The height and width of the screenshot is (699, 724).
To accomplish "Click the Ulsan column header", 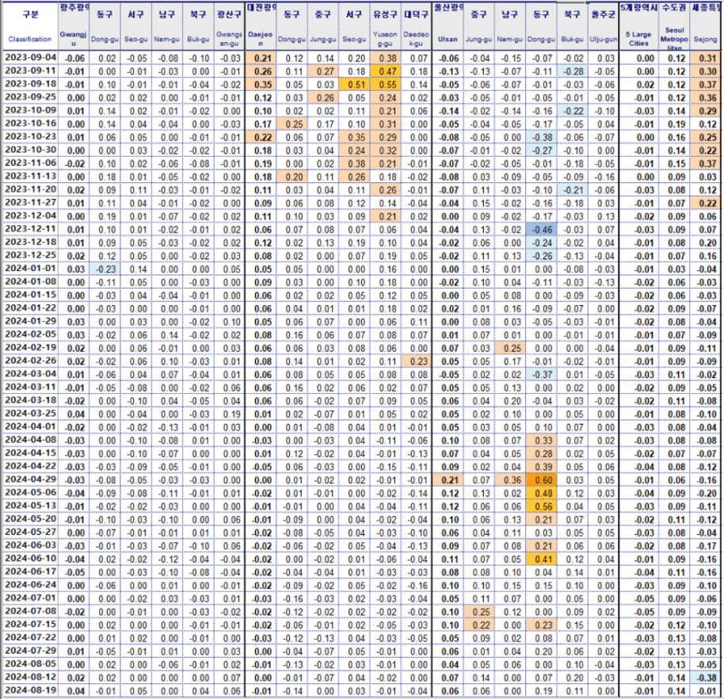I will (448, 26).
